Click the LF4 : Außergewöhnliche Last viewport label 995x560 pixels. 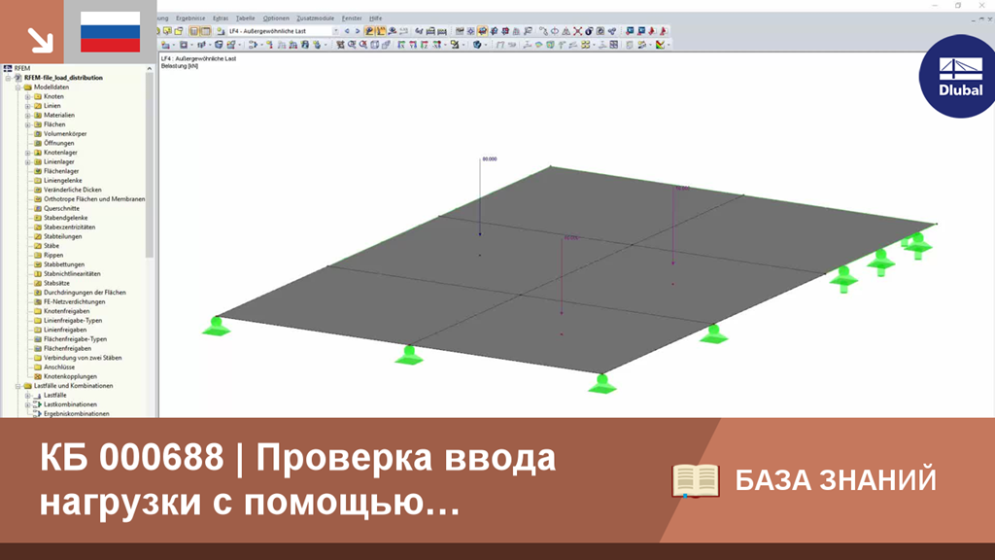(x=198, y=58)
